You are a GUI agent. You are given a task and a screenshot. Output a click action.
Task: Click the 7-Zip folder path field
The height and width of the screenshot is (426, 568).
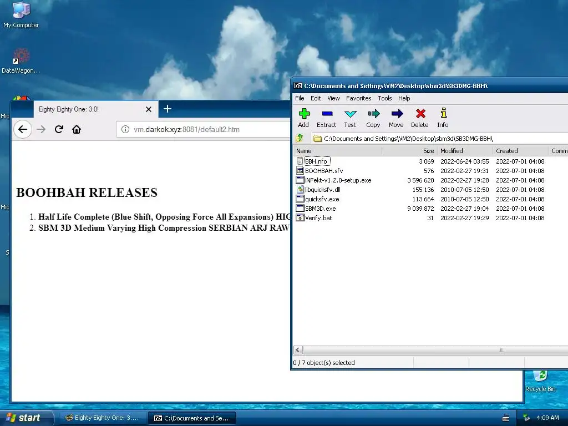pos(440,138)
